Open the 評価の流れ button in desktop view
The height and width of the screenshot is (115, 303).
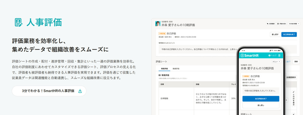[281, 24]
